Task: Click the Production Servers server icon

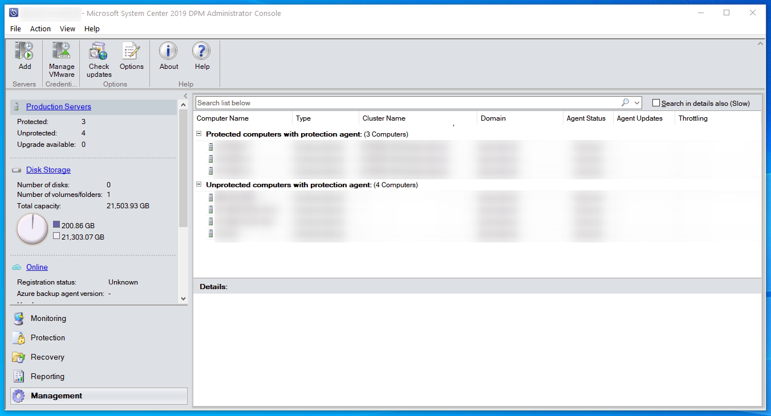Action: pos(17,106)
